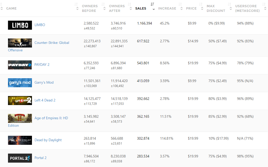Open the LIMBO game title link

coord(40,25)
